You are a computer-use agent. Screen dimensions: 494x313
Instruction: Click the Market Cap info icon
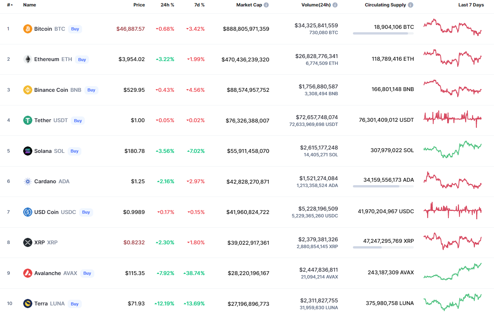(x=266, y=5)
